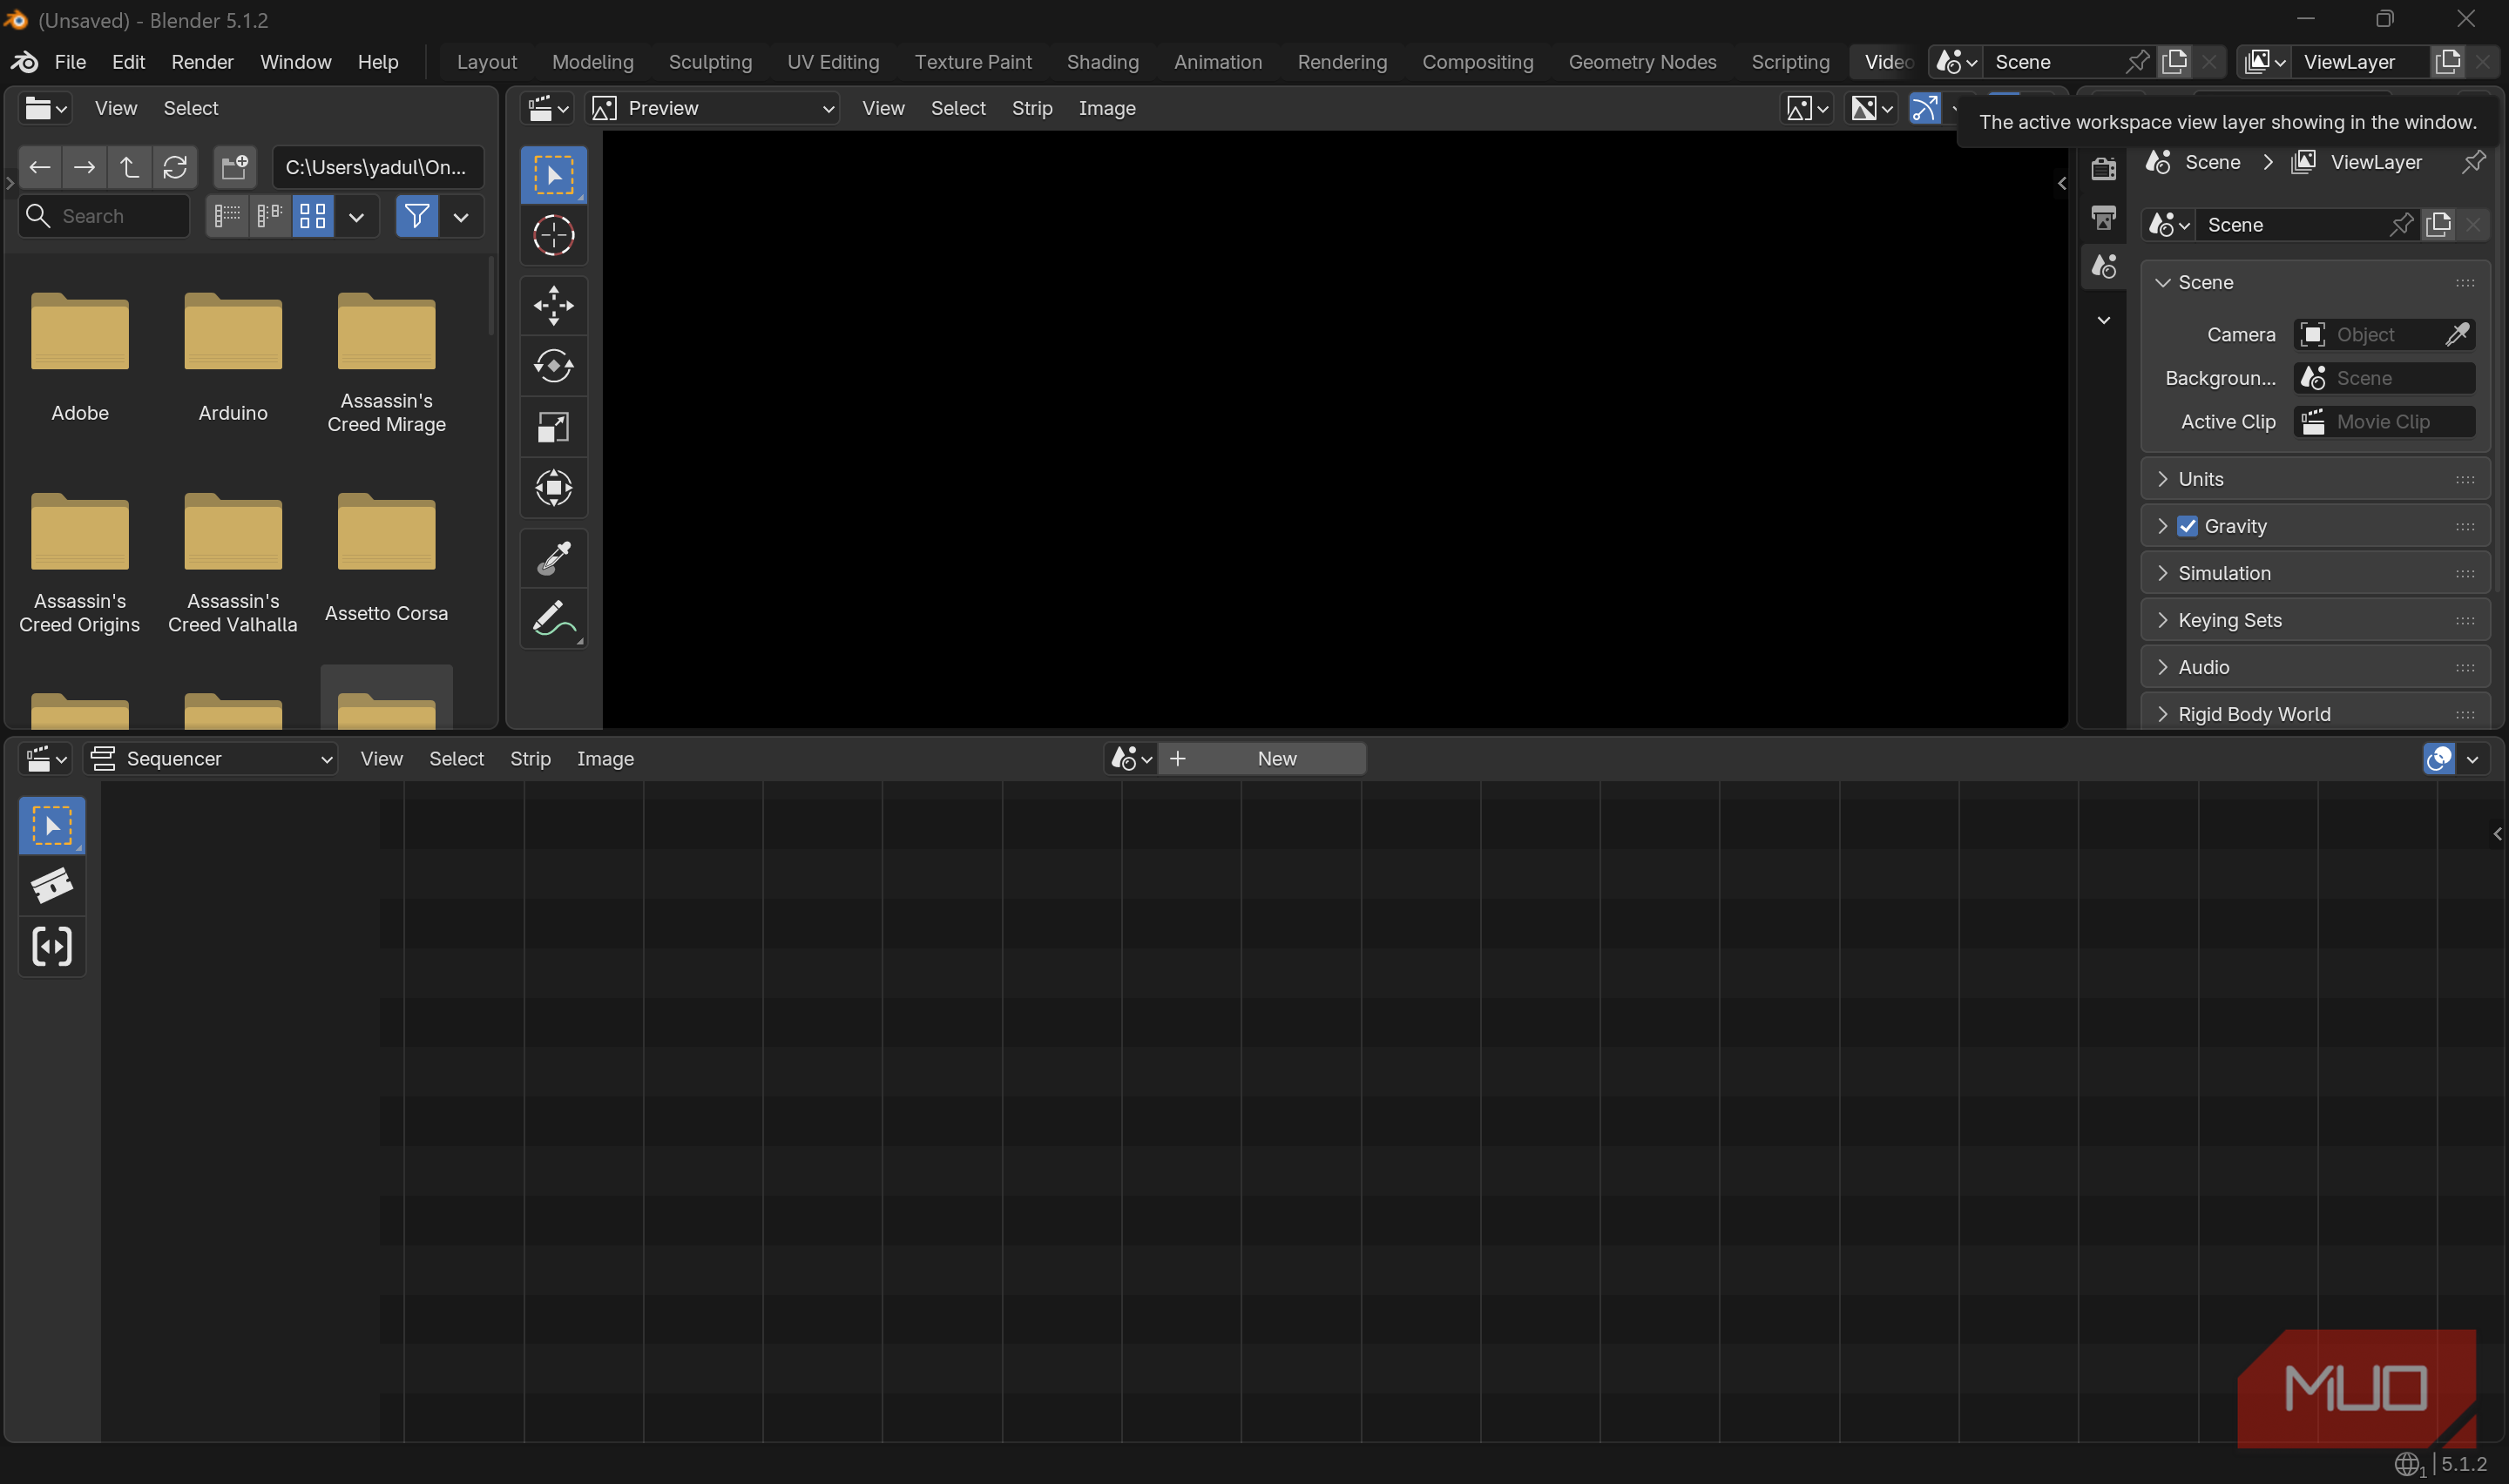Select the Rotate tool in Preview toolbar

pos(553,366)
